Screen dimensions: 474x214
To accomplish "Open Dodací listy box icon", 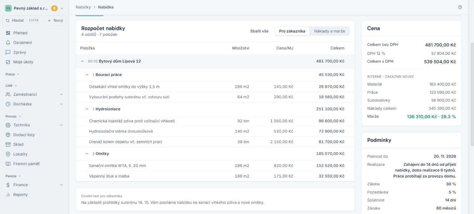I will [x=8, y=135].
